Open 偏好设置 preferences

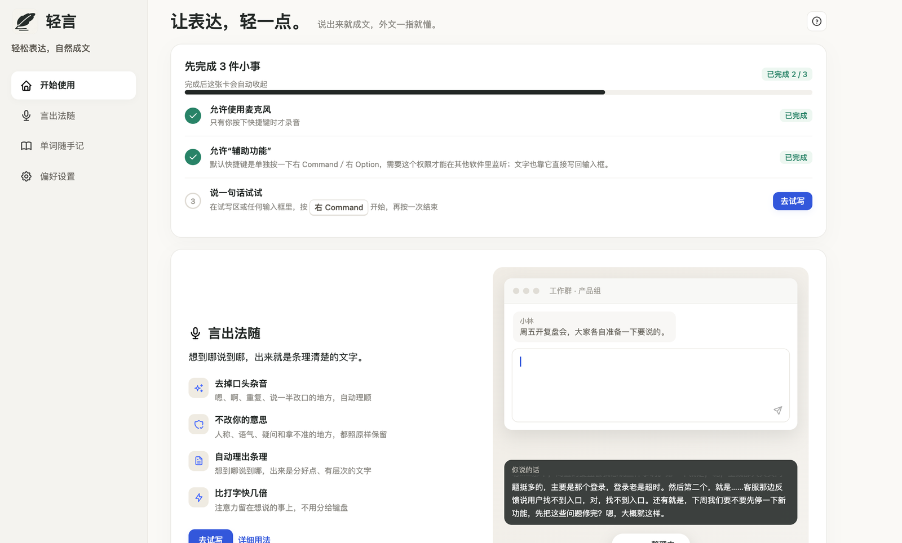point(73,176)
